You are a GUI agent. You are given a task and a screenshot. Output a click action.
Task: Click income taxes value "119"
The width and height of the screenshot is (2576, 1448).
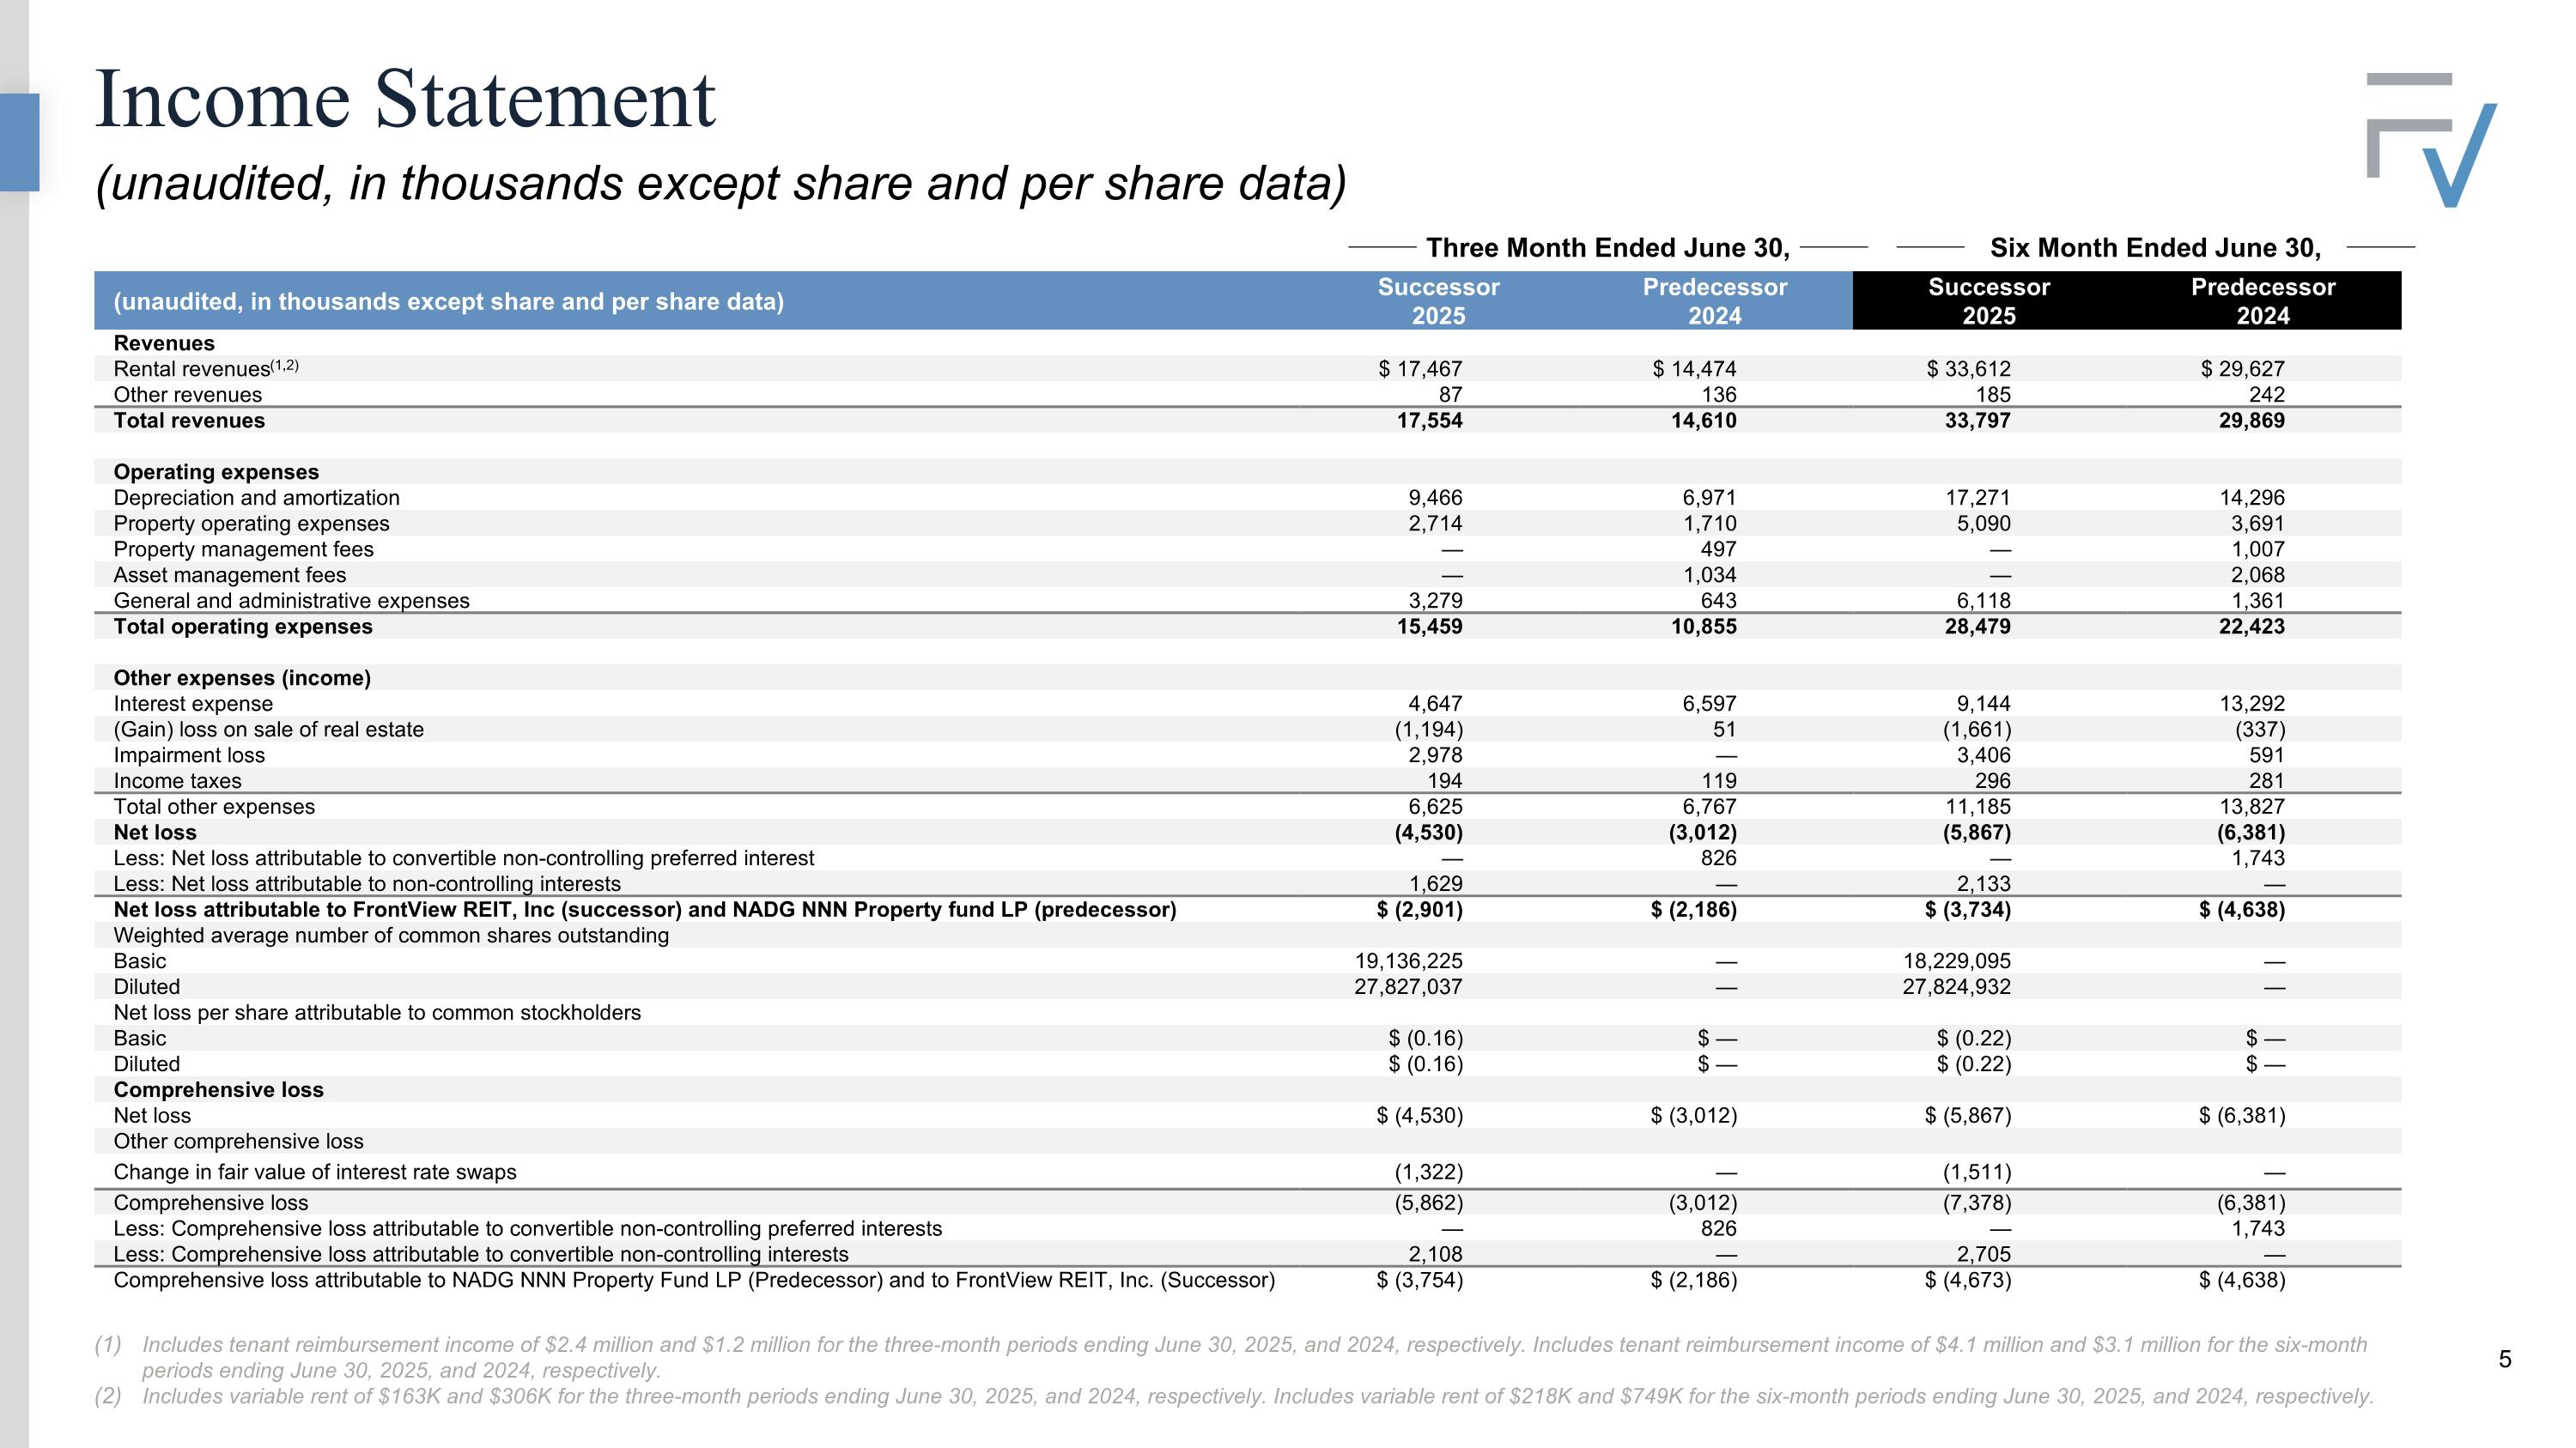1719,781
